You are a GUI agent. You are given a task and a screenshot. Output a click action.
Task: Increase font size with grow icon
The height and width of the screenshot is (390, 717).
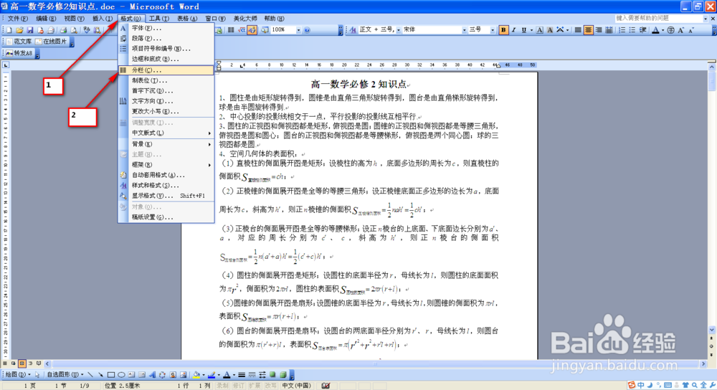click(681, 29)
